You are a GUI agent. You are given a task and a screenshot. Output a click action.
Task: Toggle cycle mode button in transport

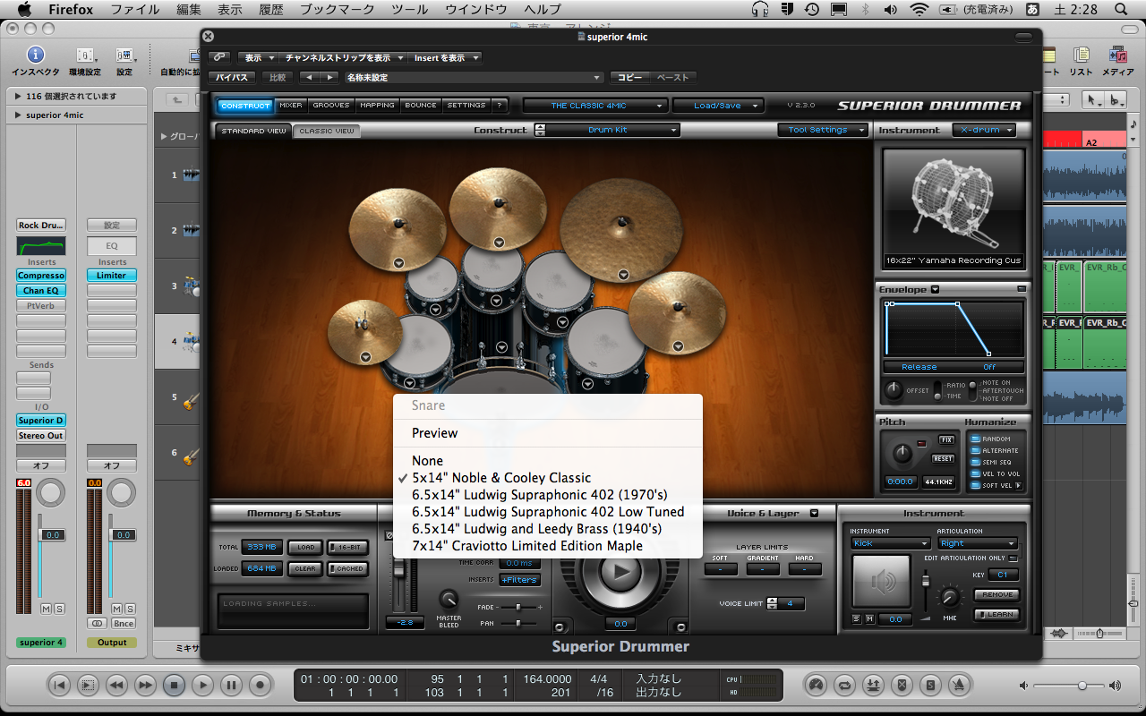[843, 686]
